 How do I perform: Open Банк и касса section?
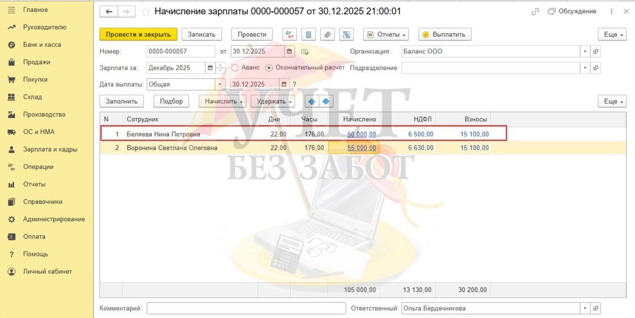pos(42,45)
